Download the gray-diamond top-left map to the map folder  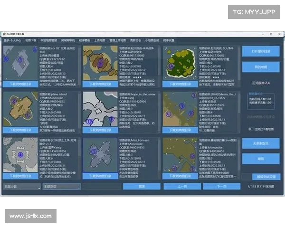click(x=20, y=84)
